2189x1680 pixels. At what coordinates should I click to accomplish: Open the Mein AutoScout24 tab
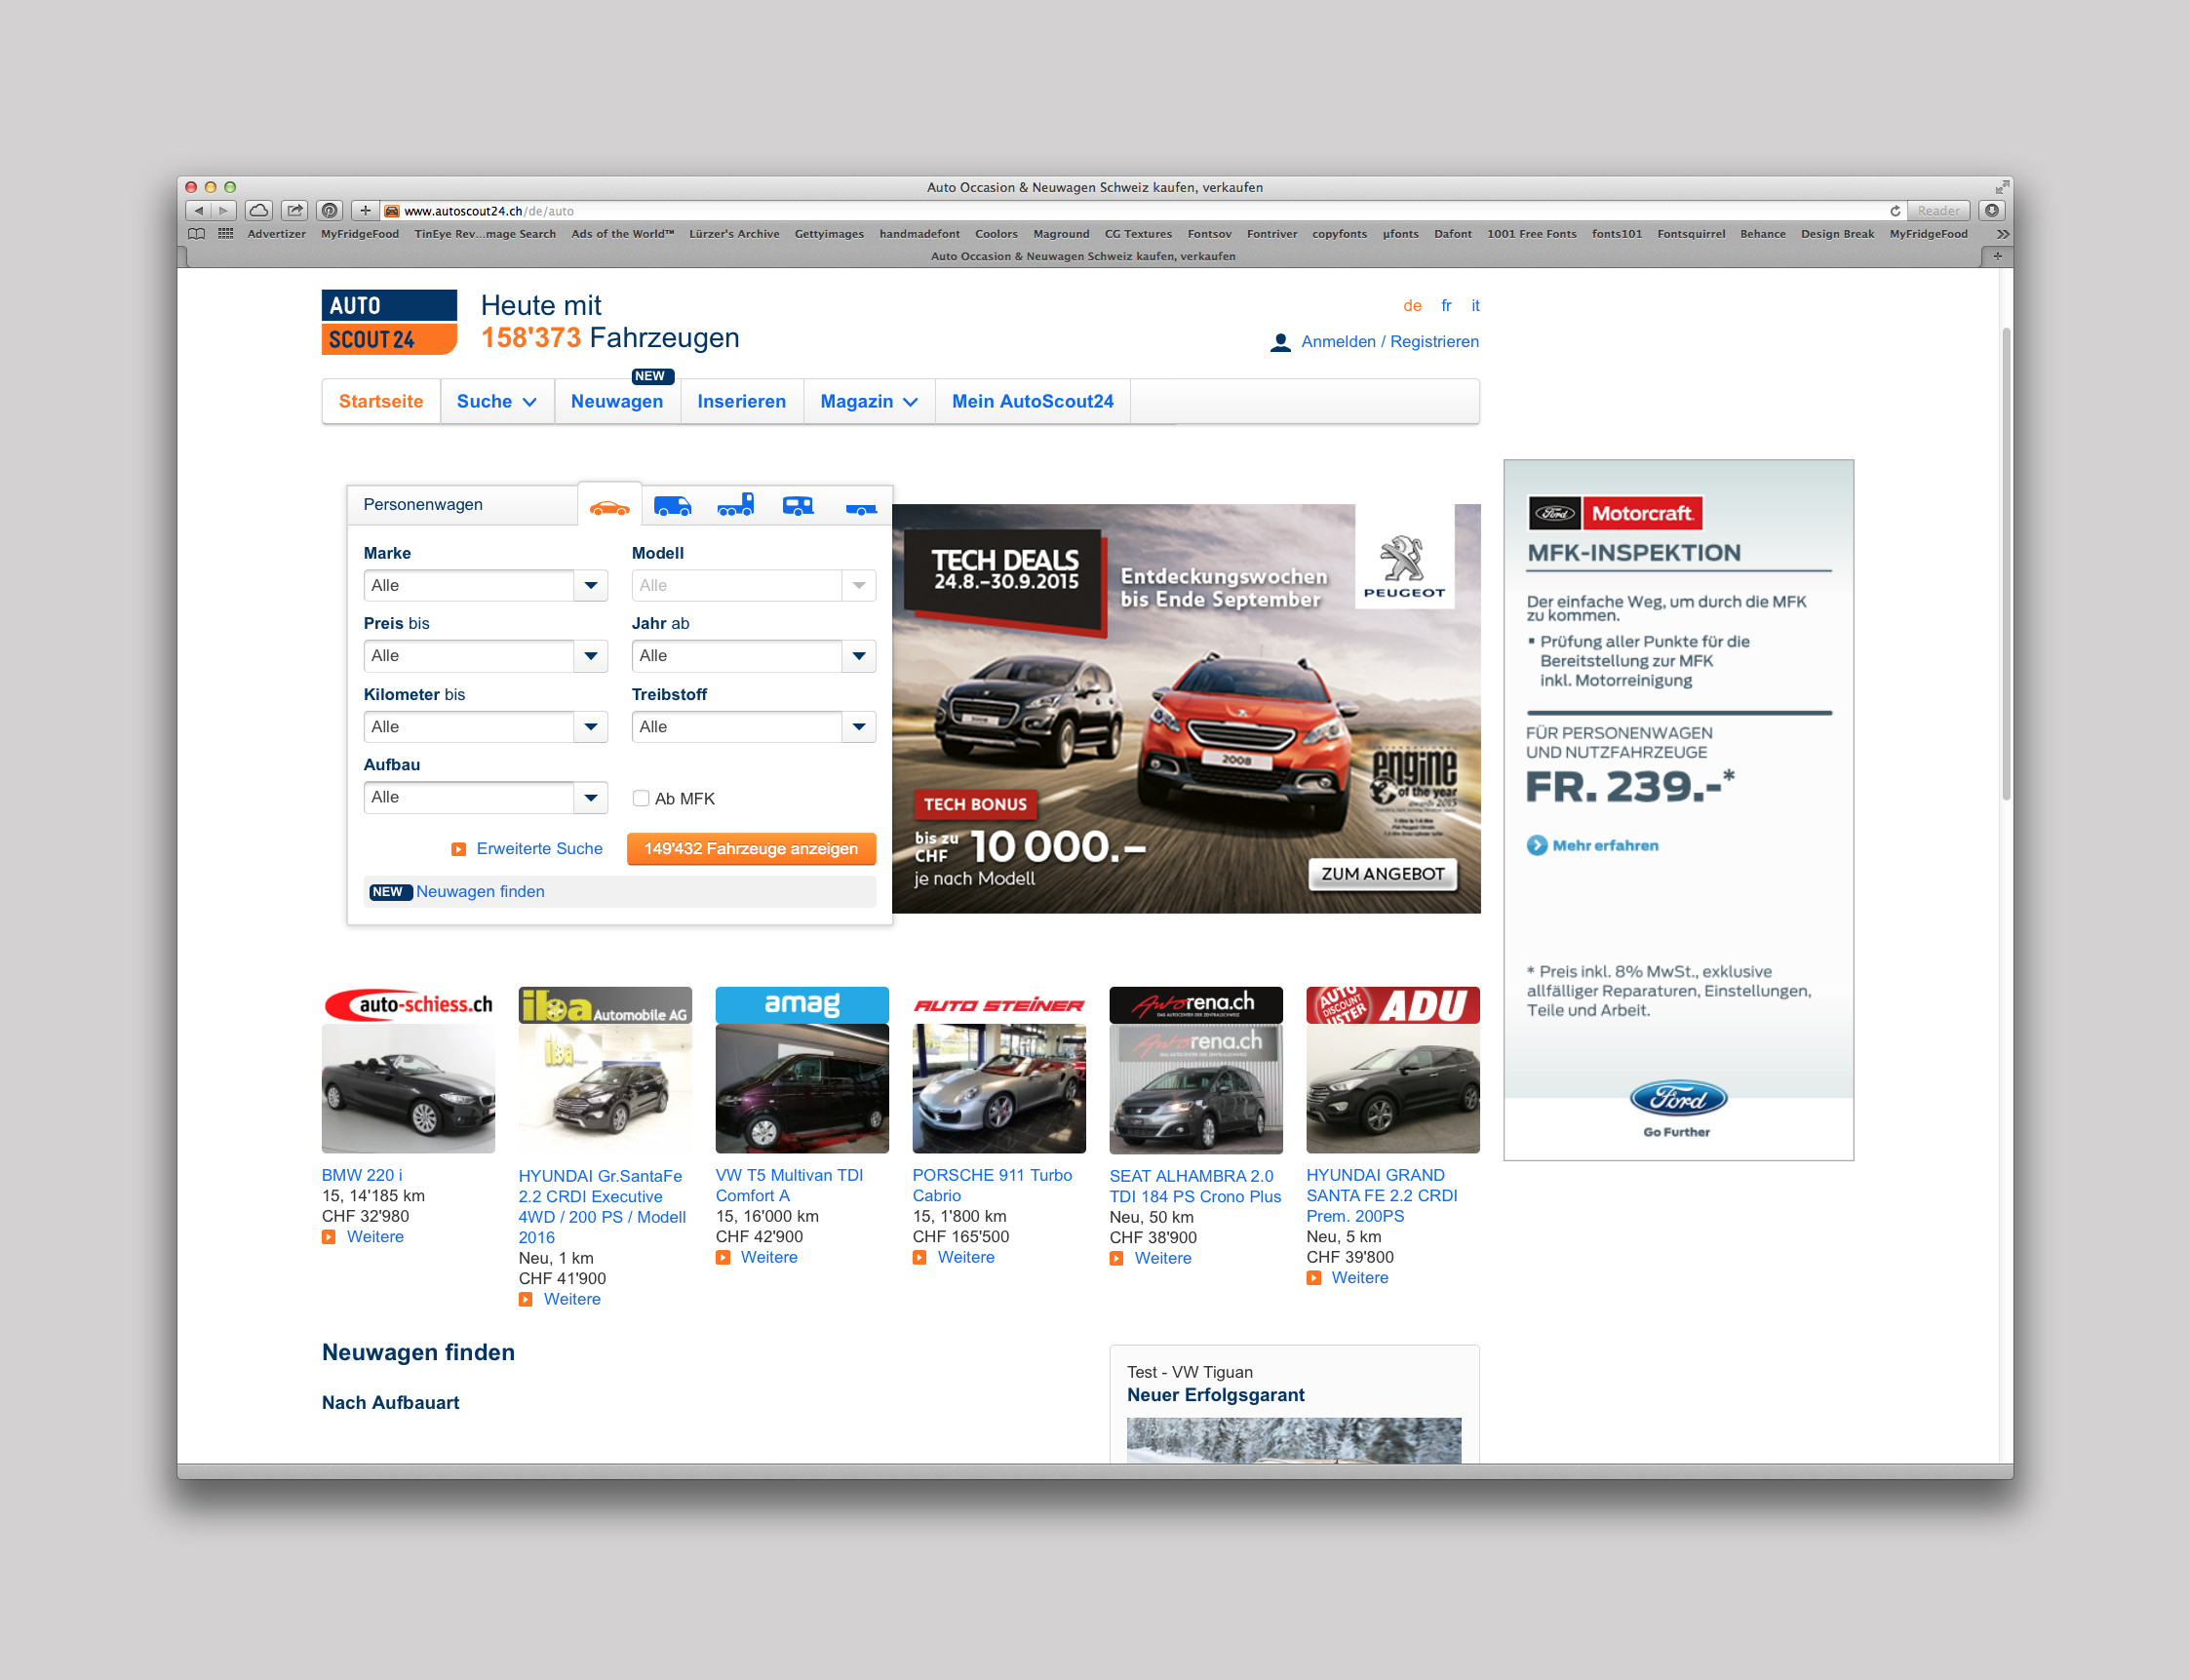pyautogui.click(x=1032, y=402)
